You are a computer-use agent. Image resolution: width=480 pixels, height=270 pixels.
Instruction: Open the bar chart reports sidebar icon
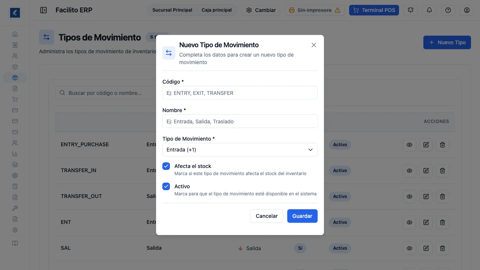point(15,154)
